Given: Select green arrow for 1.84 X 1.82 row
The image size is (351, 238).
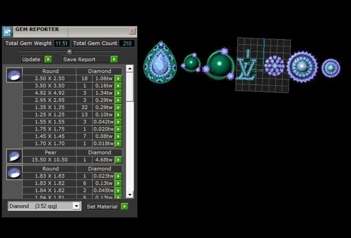Looking at the screenshot, I should [x=118, y=190].
